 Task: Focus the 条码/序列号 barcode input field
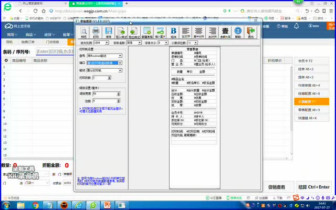(55, 51)
